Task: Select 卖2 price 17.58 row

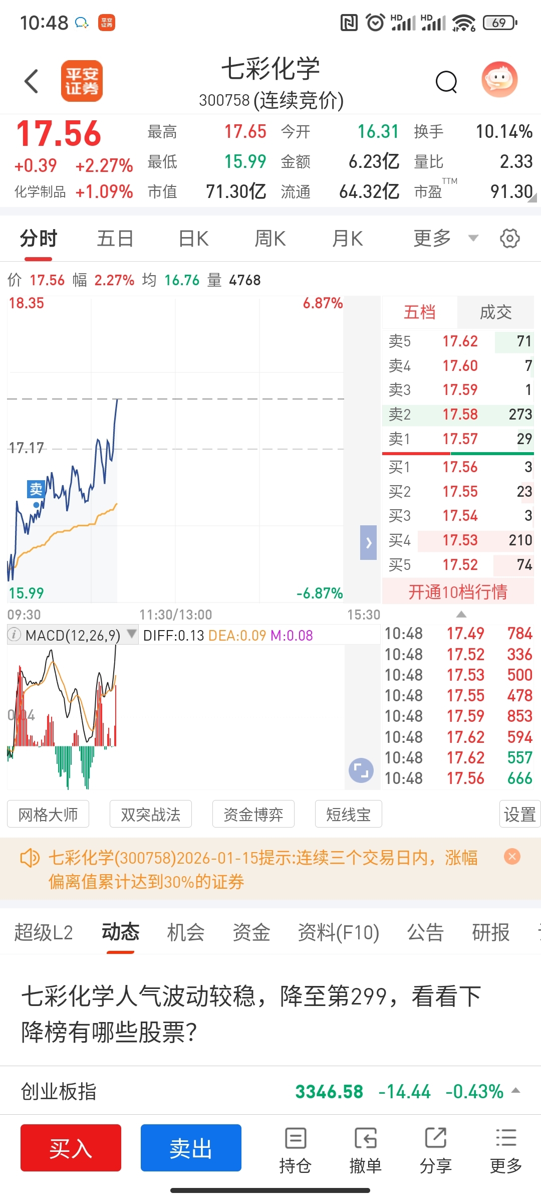Action: pos(458,414)
